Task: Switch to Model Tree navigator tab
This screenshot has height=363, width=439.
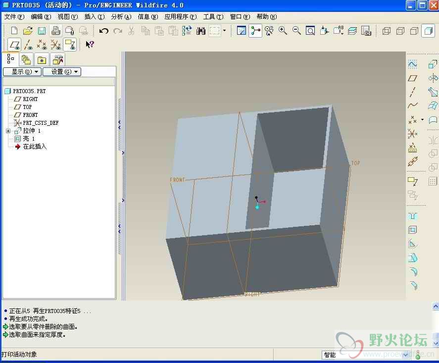Action: (10, 59)
